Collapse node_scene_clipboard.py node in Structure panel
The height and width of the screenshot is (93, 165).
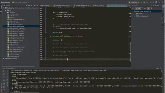click(132, 11)
